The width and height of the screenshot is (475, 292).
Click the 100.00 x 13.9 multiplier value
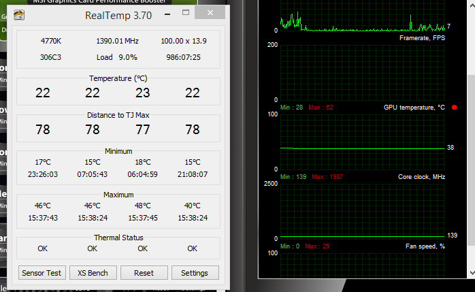tap(184, 41)
